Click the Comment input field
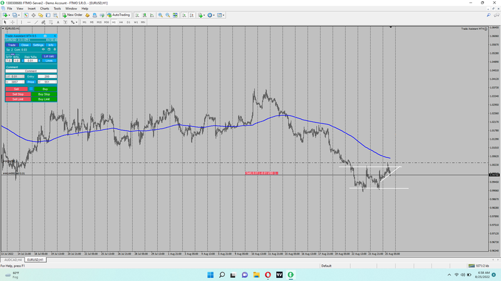This screenshot has height=281, width=501. tap(31, 71)
